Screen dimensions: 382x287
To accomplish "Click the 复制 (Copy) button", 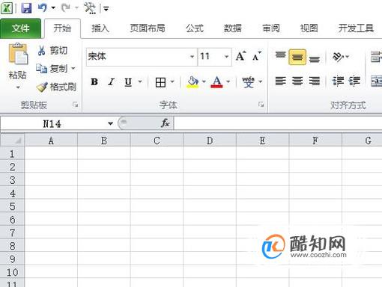I will 55,69.
